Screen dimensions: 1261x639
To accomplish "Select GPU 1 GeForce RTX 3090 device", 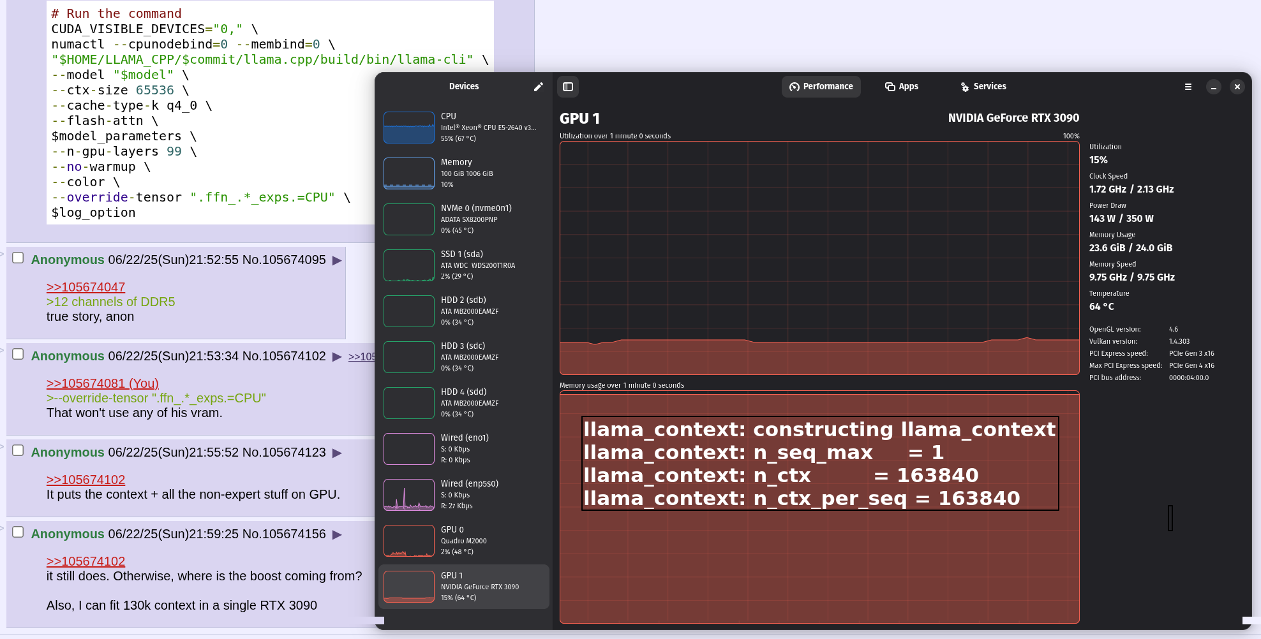I will tap(464, 587).
